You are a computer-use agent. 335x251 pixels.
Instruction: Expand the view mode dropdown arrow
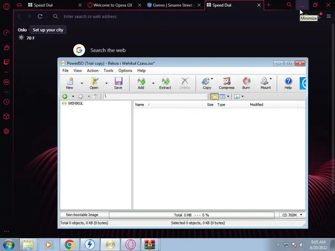point(228,96)
